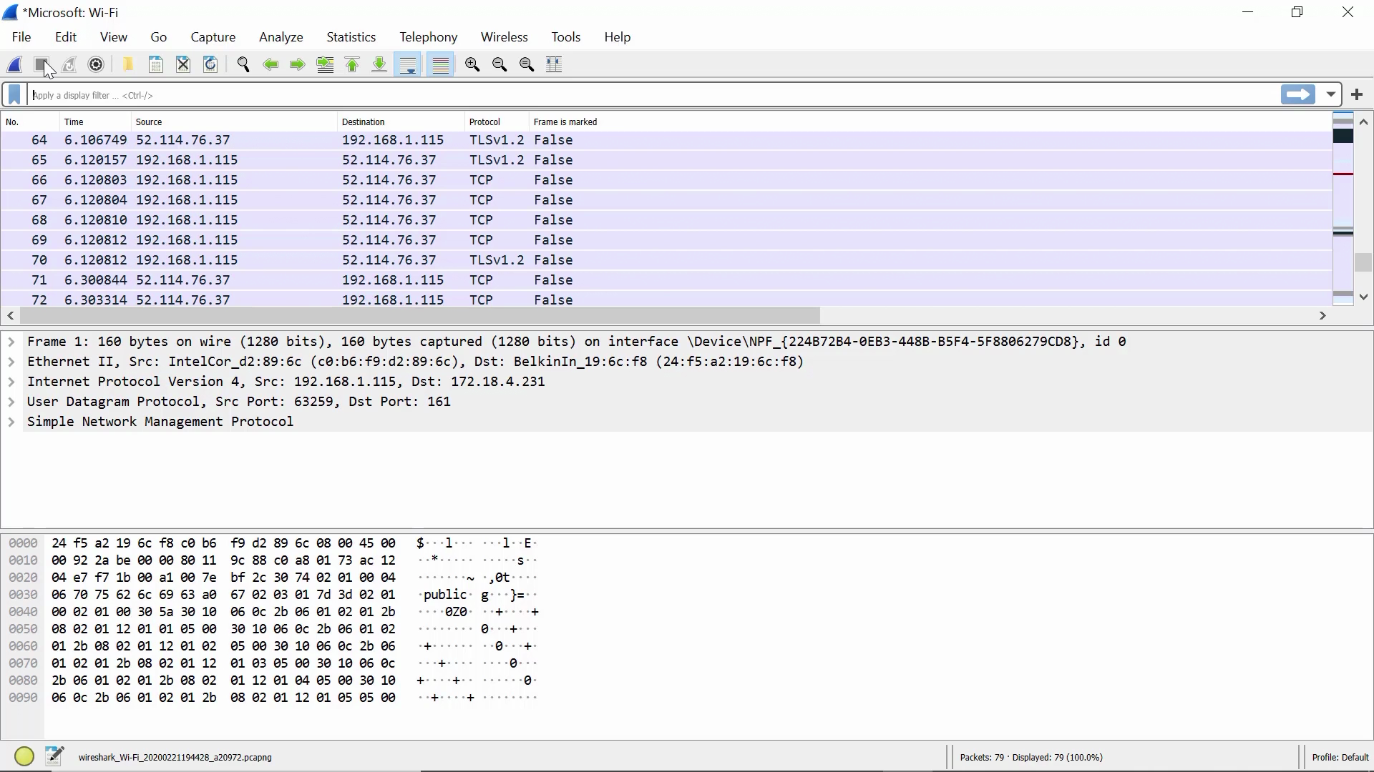This screenshot has width=1374, height=772.
Task: Expand Internet Protocol Version 4 details
Action: (x=11, y=382)
